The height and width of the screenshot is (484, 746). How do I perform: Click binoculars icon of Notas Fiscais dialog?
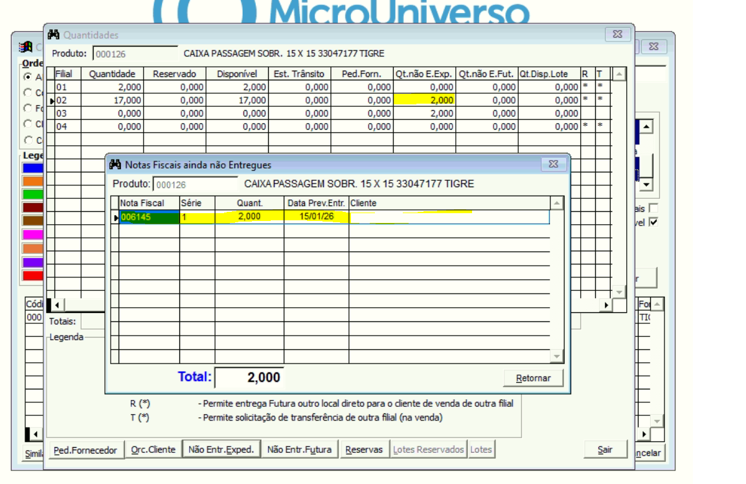click(115, 165)
